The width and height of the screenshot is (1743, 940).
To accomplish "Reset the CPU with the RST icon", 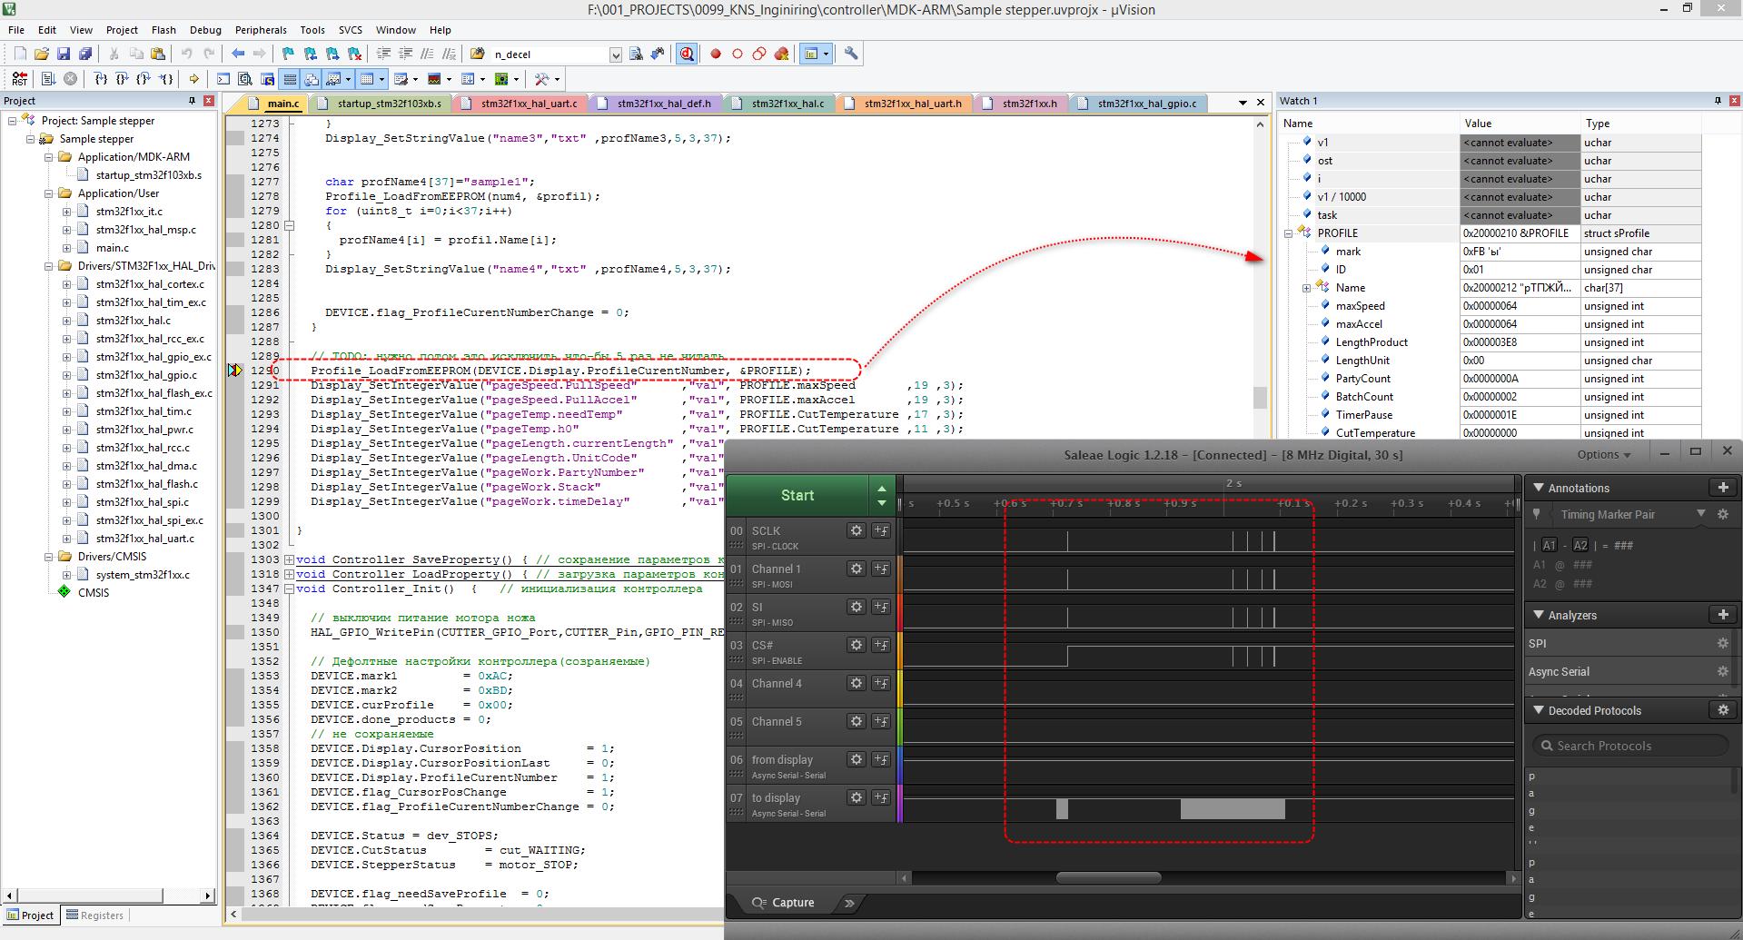I will (x=19, y=79).
